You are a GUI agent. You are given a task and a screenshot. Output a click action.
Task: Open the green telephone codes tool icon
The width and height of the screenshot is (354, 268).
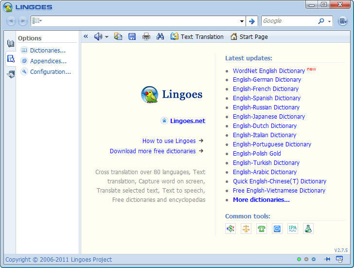(262, 229)
